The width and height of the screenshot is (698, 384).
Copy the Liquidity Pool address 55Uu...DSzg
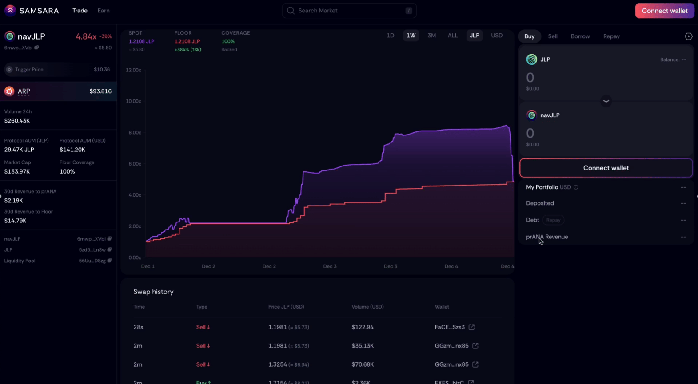pos(109,261)
